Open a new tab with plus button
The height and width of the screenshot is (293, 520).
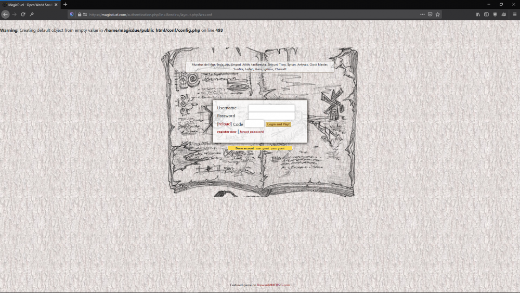tap(65, 4)
